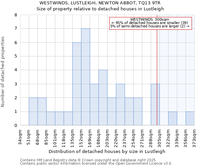Click the x-axis label '34sqm'
Viewport: 201px width, 167px height.
pyautogui.click(x=20, y=137)
